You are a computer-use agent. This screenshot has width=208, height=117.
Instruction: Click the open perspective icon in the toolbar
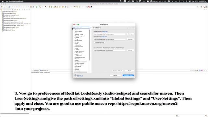201,7
